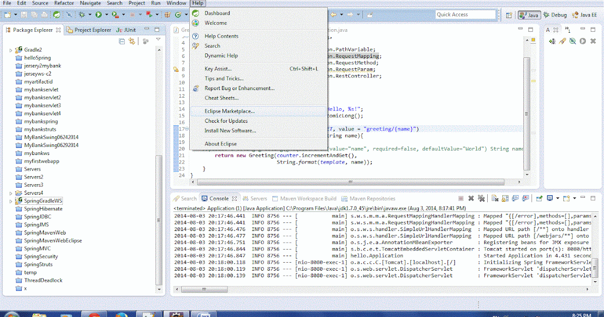Collapse the Gradle2 project tree node
This screenshot has height=317, width=604.
pyautogui.click(x=10, y=49)
